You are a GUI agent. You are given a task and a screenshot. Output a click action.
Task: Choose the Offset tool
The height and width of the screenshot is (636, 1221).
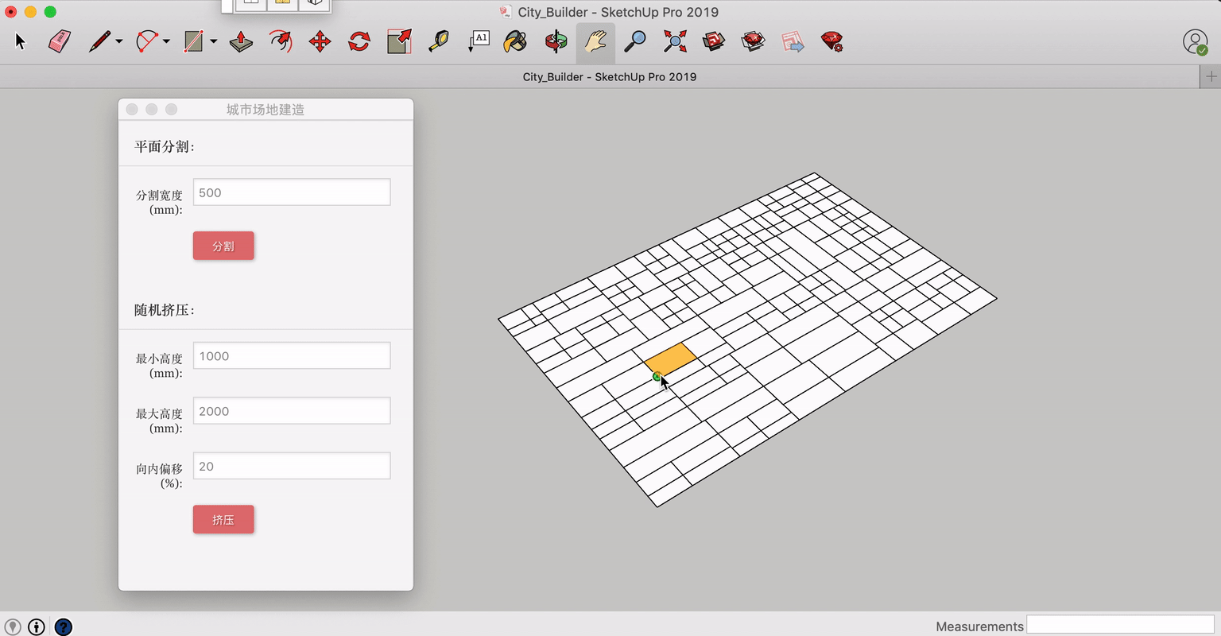[280, 41]
